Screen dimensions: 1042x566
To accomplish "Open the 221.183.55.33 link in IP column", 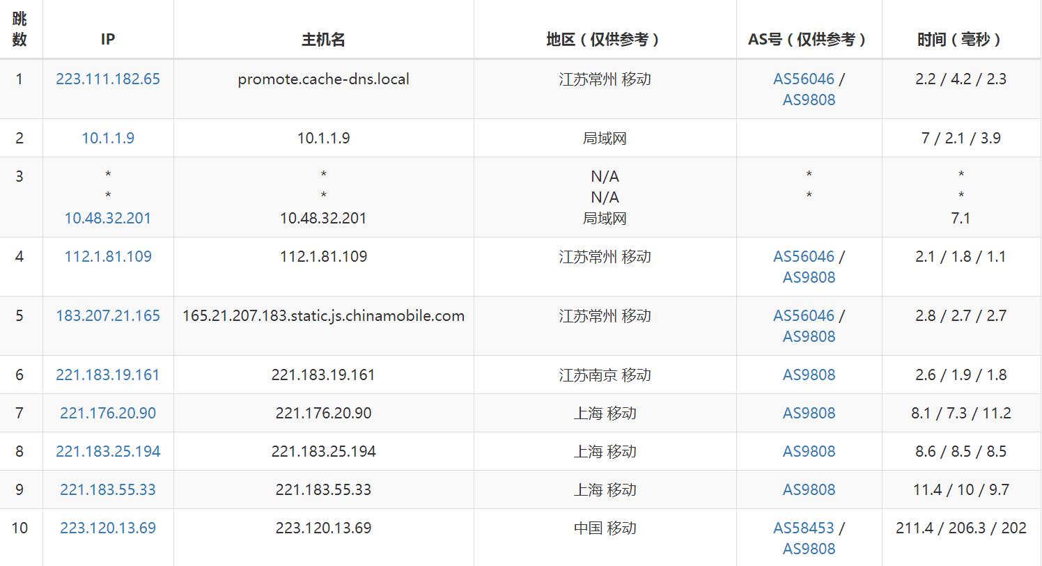I will (108, 489).
